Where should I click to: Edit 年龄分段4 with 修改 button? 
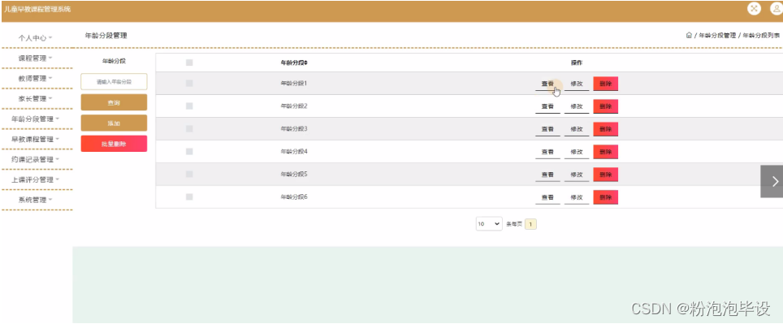[577, 152]
